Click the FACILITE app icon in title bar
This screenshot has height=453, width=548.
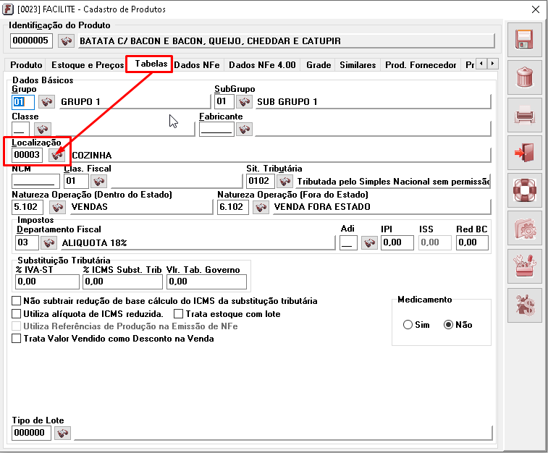8,9
